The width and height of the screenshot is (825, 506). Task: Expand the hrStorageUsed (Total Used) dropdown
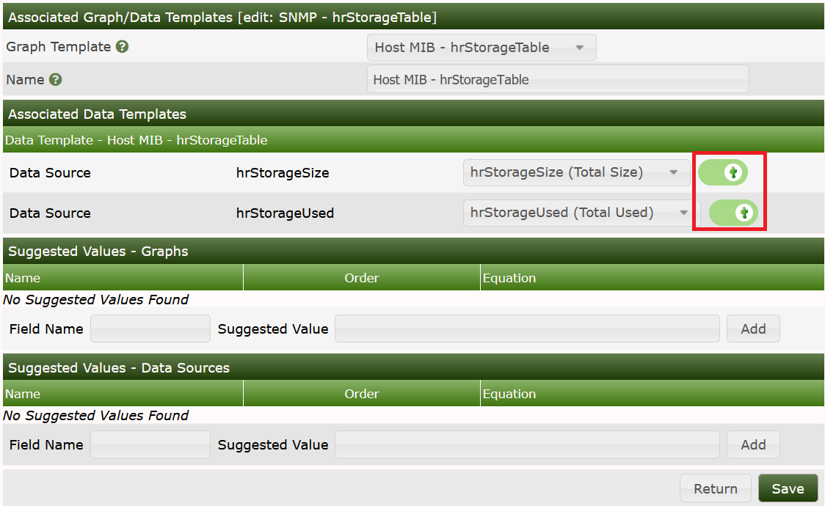[x=580, y=213]
